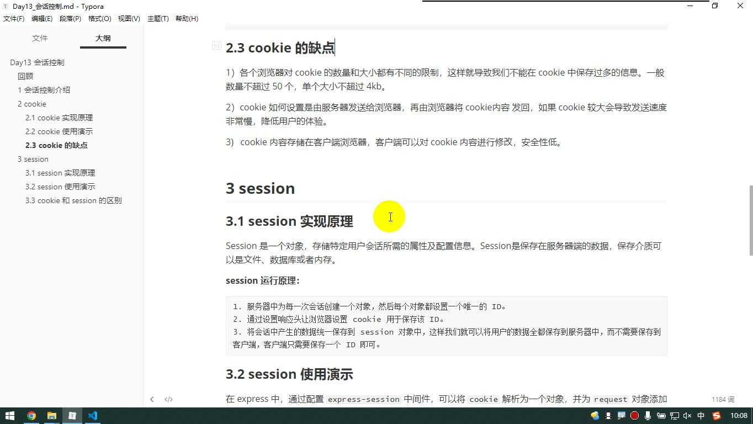Viewport: 753px width, 424px height.
Task: Open Visual Studio Code from the taskbar
Action: point(92,416)
